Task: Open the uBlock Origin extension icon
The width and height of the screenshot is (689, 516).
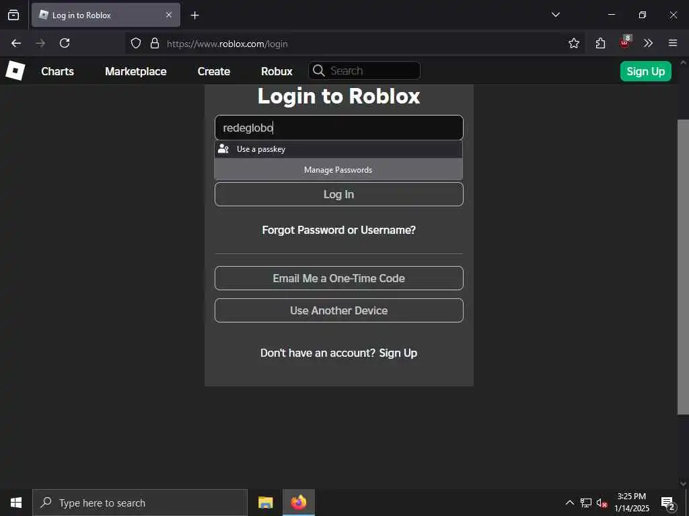Action: pyautogui.click(x=625, y=42)
